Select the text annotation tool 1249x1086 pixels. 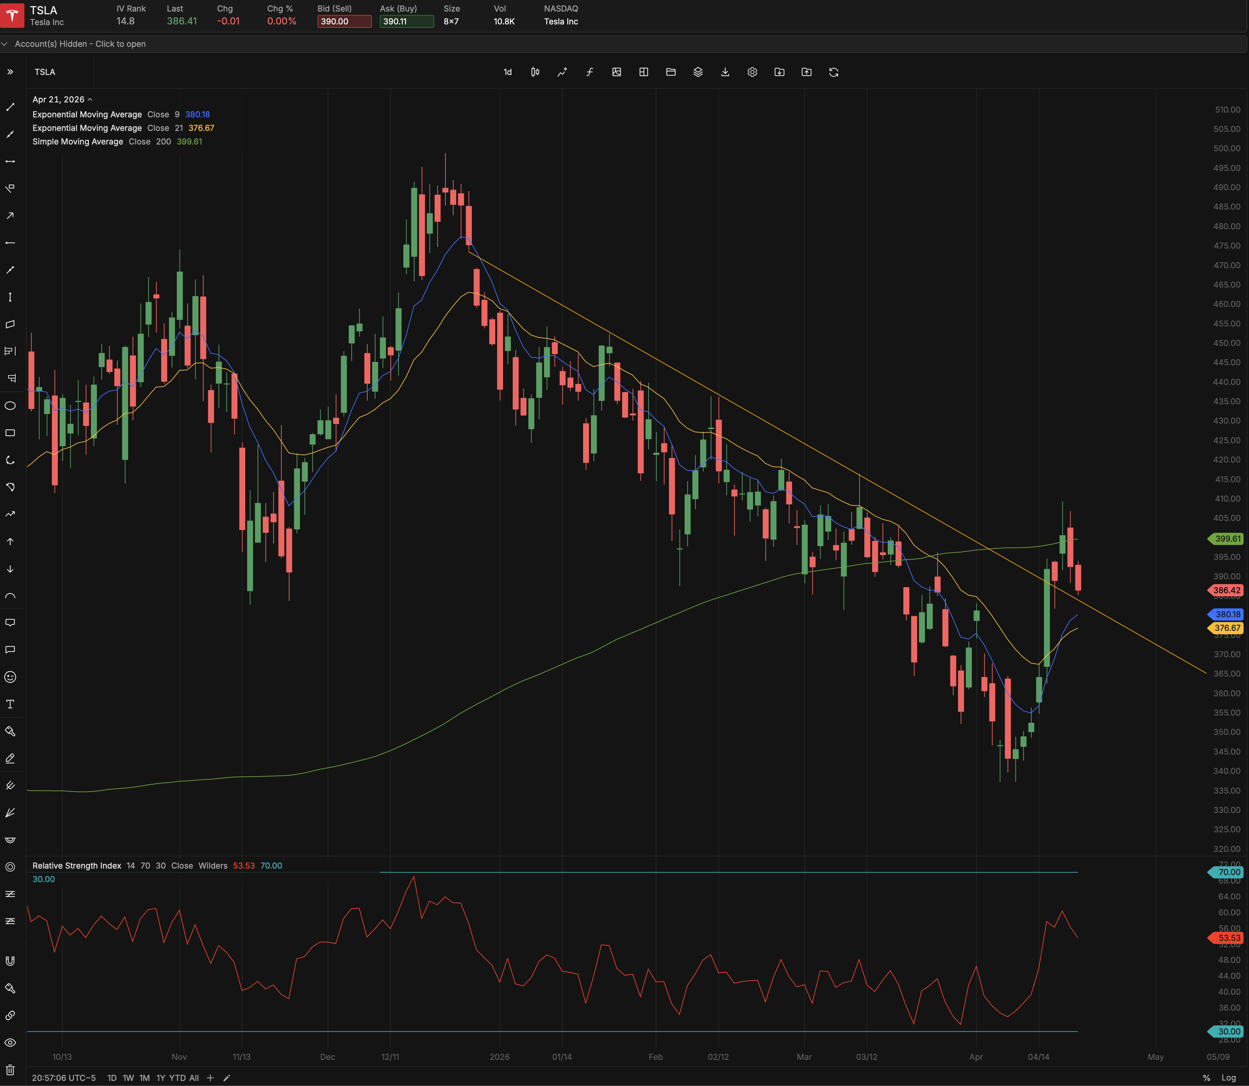[10, 704]
